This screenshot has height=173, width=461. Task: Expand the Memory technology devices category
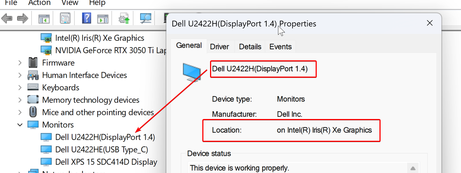[x=20, y=100]
